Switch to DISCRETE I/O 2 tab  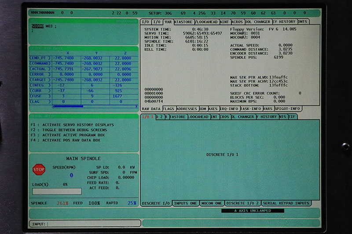243,203
